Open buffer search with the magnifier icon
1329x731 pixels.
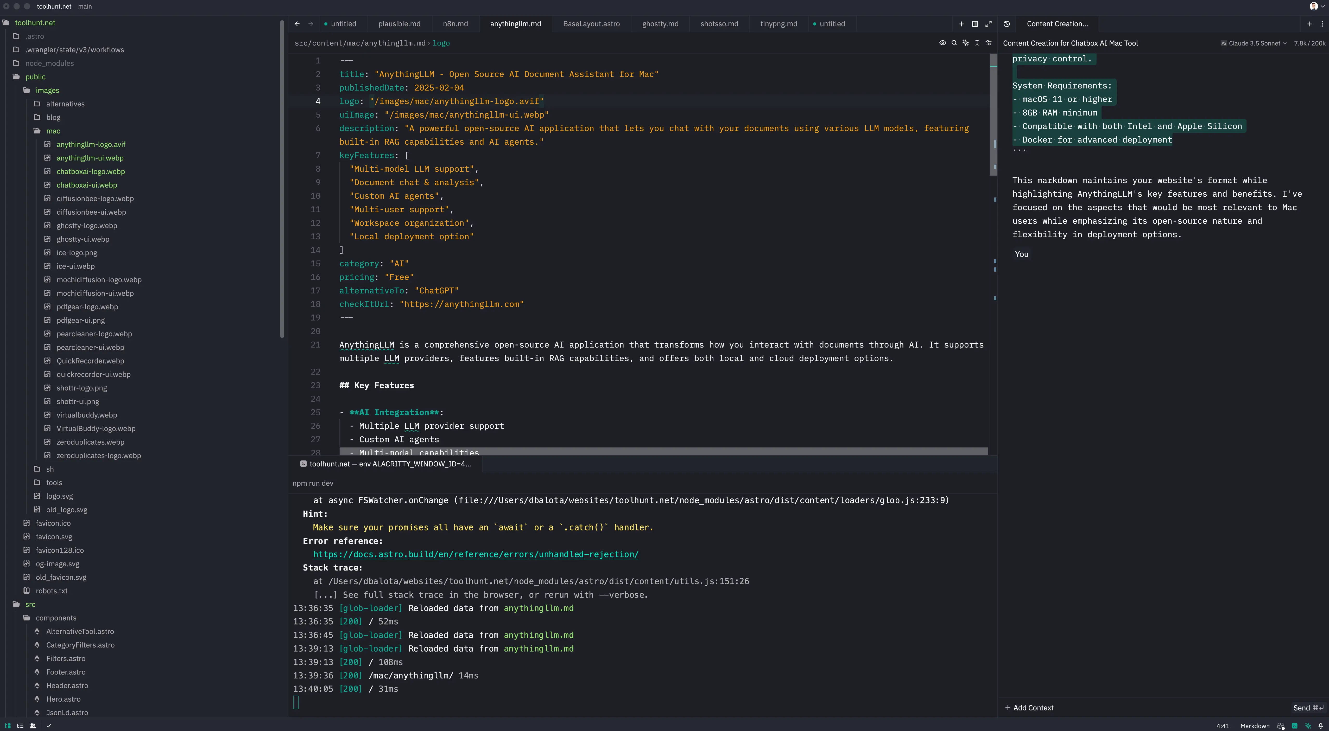point(954,43)
